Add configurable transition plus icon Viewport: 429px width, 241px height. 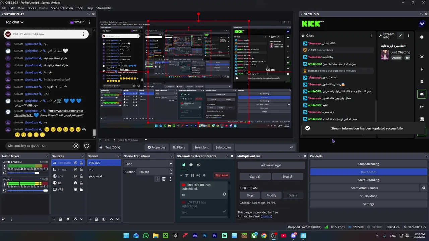coord(157,179)
